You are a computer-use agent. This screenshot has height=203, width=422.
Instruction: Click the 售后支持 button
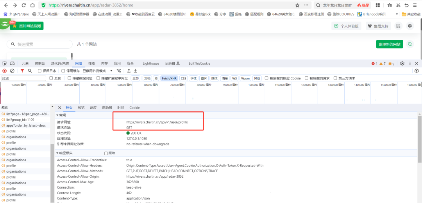point(378,26)
